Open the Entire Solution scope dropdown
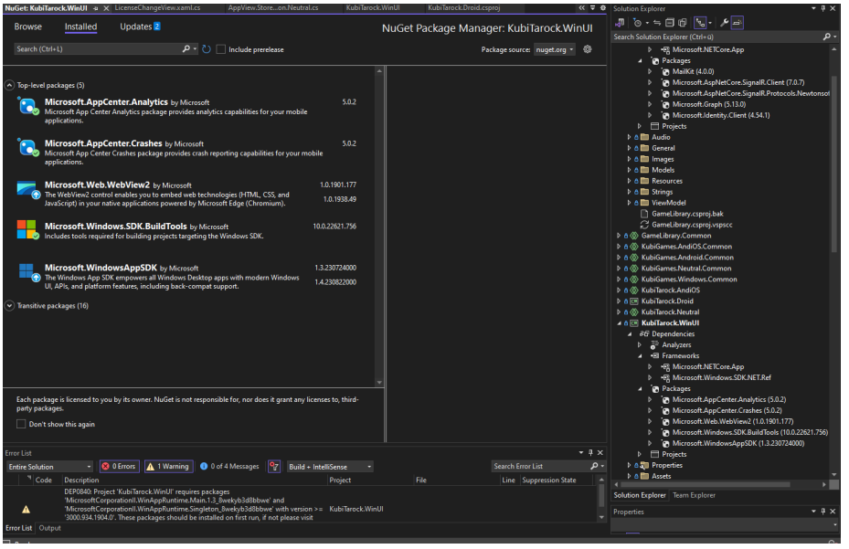 50,467
